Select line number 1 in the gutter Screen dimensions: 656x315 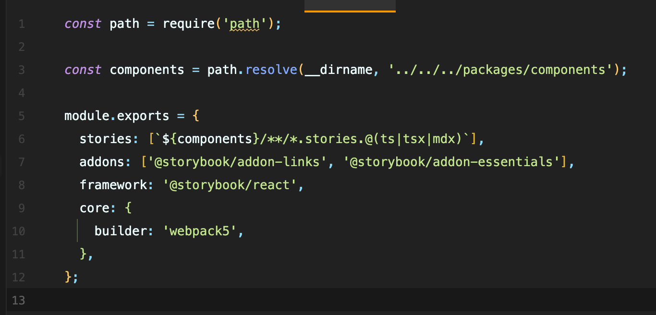click(x=22, y=23)
